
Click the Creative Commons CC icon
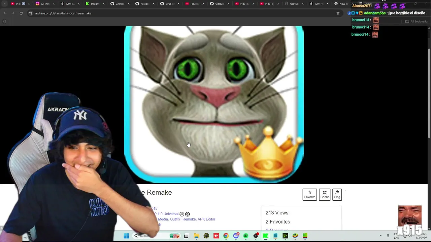(182, 214)
